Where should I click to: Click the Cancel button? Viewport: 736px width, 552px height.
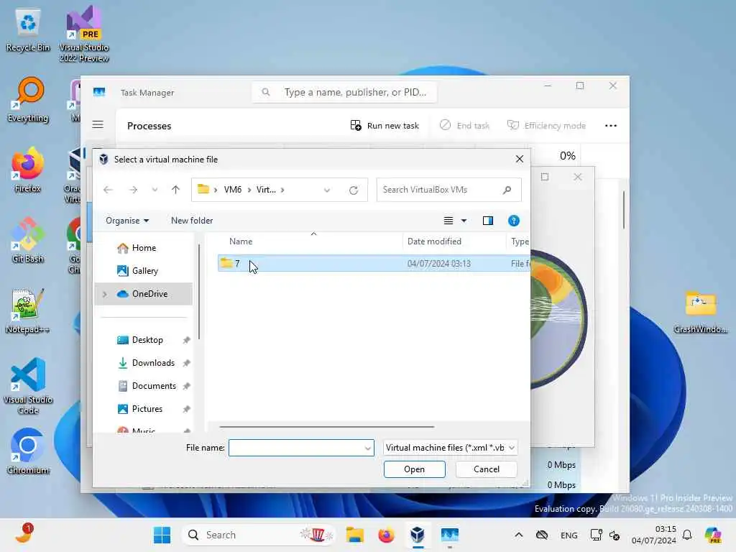click(487, 469)
